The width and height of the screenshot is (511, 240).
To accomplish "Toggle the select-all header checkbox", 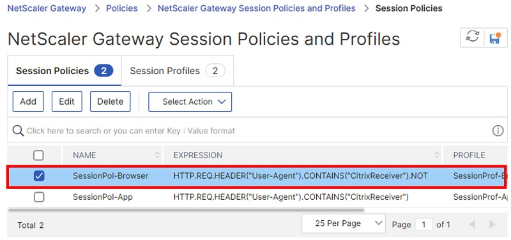I will [38, 155].
